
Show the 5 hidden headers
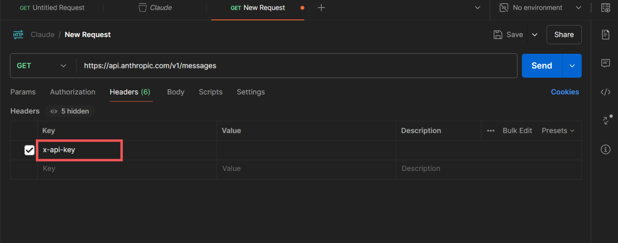point(70,111)
